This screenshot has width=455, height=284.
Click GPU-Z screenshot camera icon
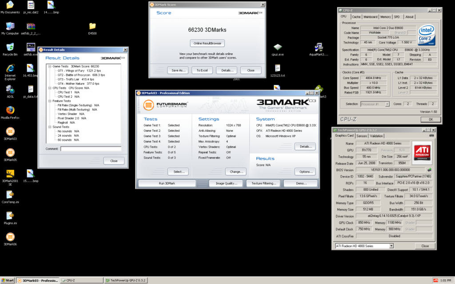click(431, 135)
